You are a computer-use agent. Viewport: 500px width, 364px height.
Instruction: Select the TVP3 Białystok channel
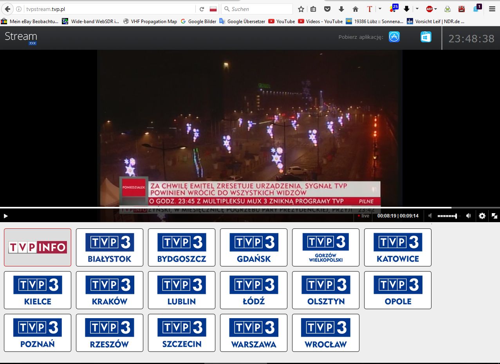coord(110,247)
